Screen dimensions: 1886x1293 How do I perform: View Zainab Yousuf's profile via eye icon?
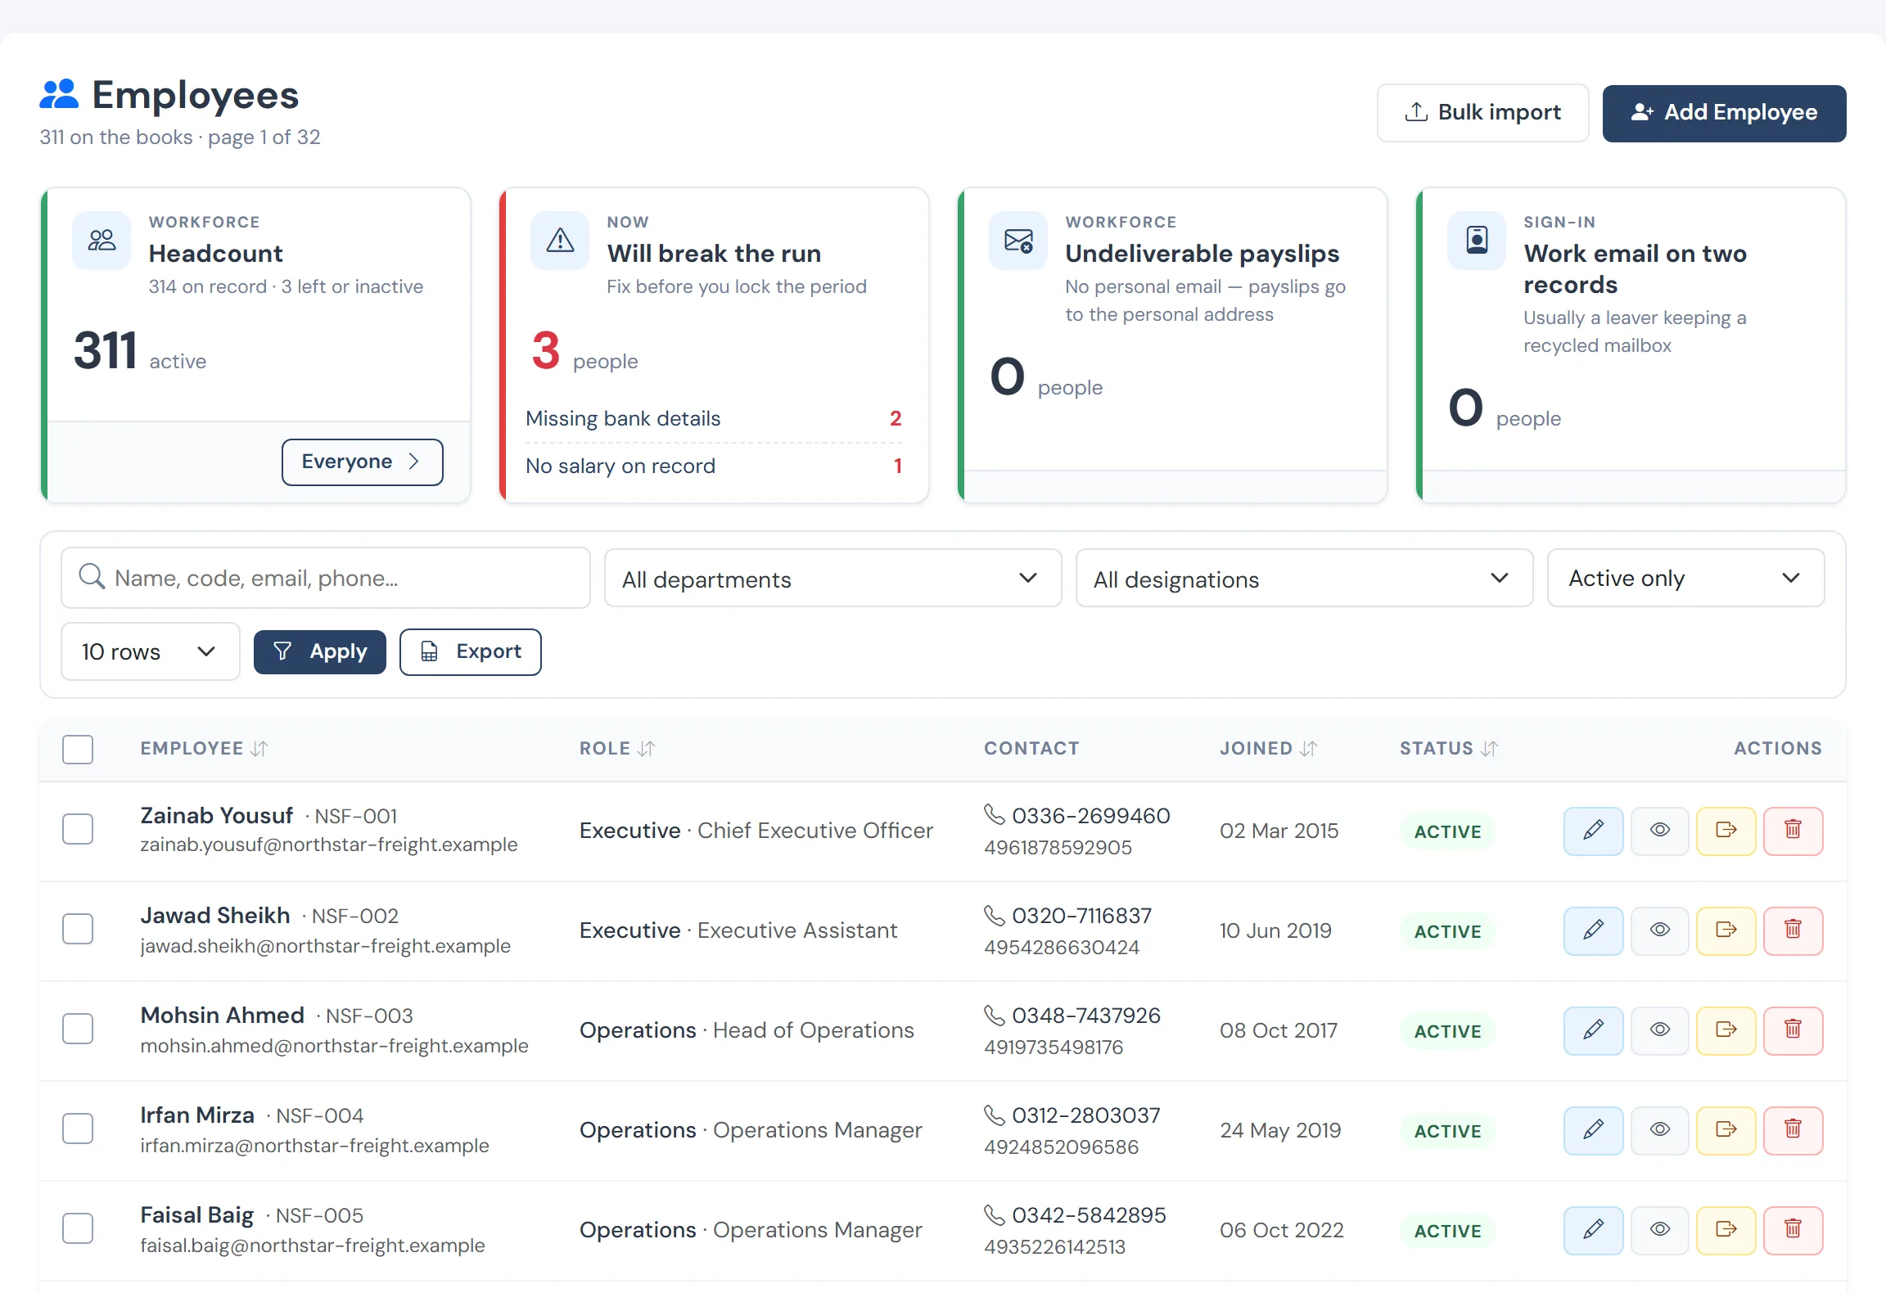[1659, 831]
